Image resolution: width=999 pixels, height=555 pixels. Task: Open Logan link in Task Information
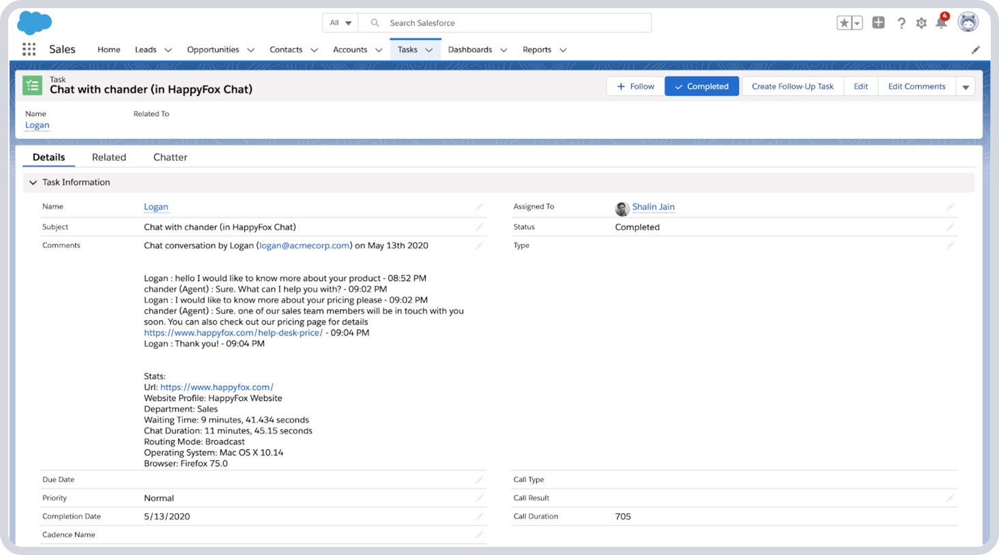click(156, 207)
